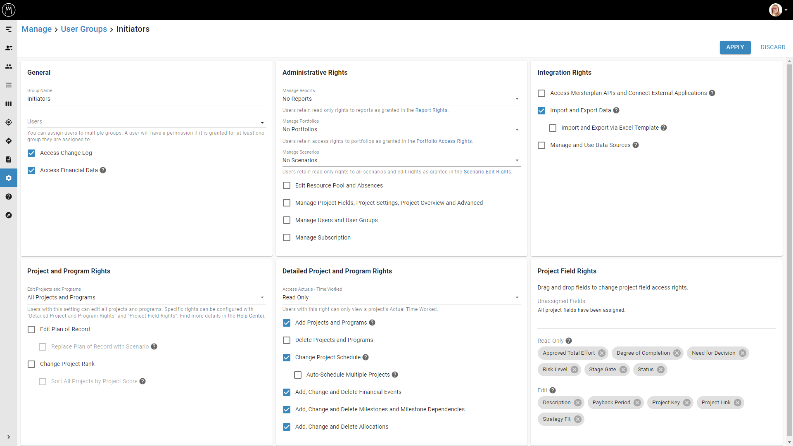Remove the Risk Level field chip
Viewport: 793px width, 446px height.
click(x=575, y=370)
